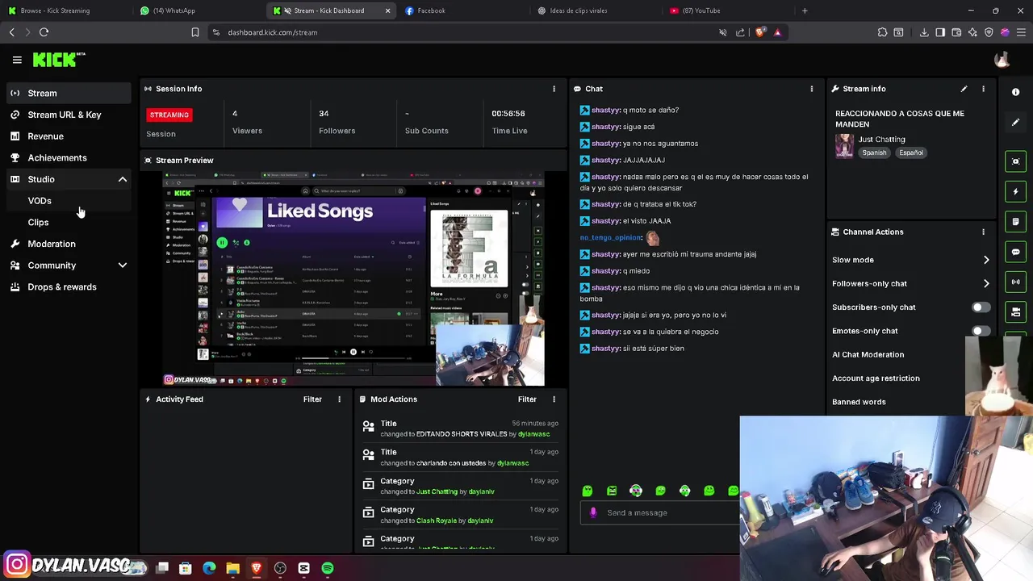Click the chat bubble icon in right toolbar
Image resolution: width=1033 pixels, height=581 pixels.
[x=1015, y=252]
